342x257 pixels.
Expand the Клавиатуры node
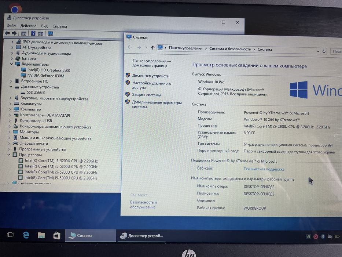coord(10,104)
